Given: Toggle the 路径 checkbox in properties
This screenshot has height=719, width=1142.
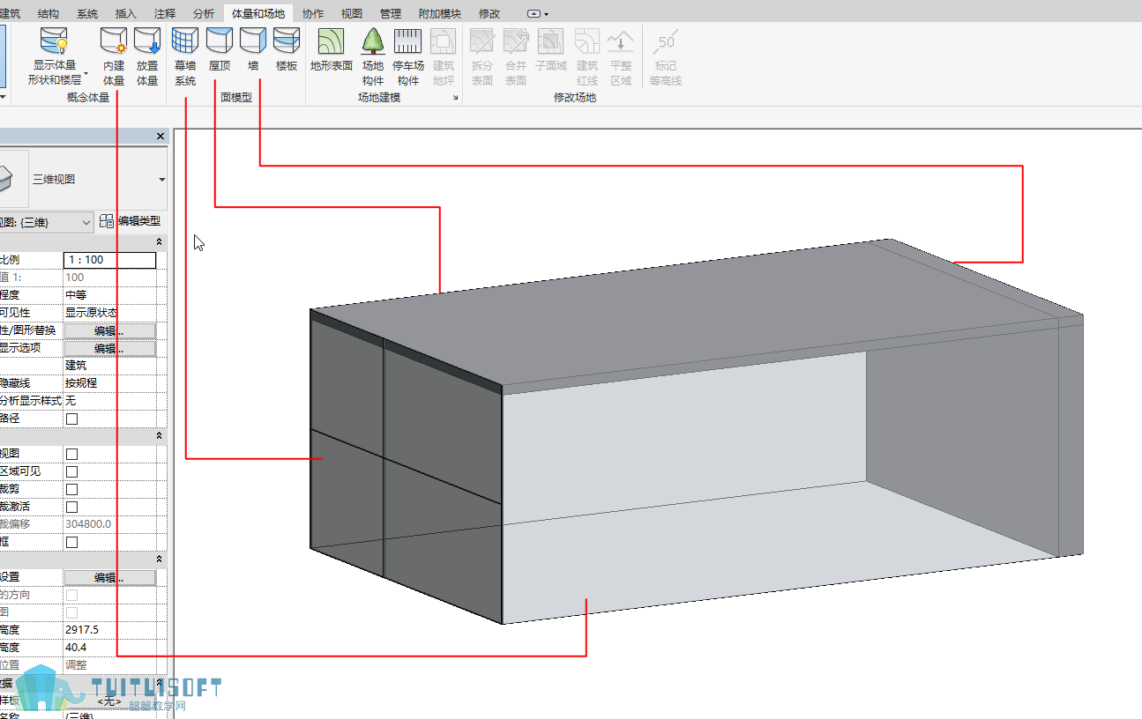Looking at the screenshot, I should tap(72, 419).
